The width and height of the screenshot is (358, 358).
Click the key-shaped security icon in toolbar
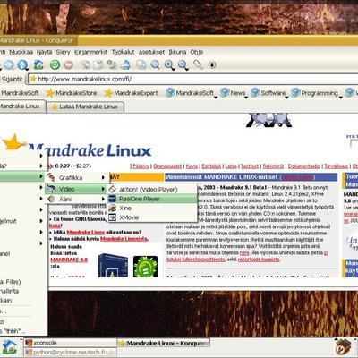(x=198, y=64)
